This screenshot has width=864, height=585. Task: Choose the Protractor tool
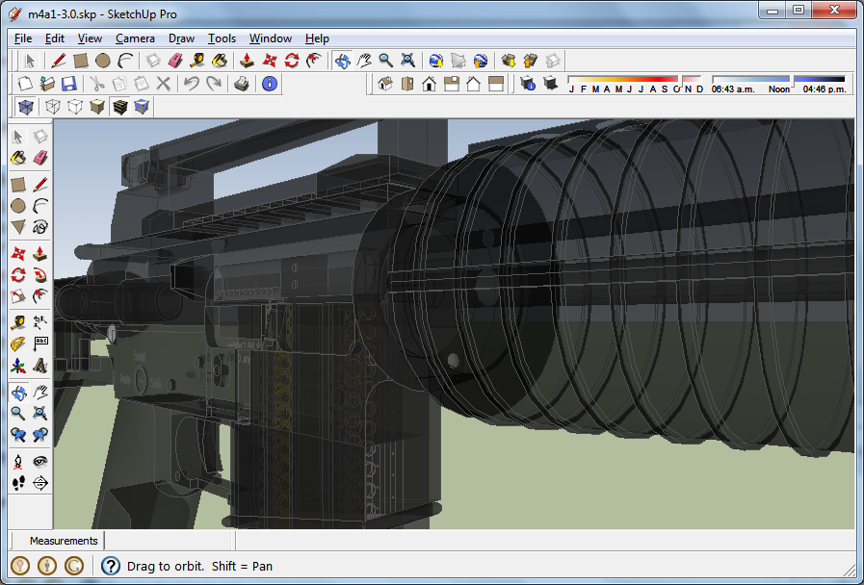pyautogui.click(x=18, y=343)
